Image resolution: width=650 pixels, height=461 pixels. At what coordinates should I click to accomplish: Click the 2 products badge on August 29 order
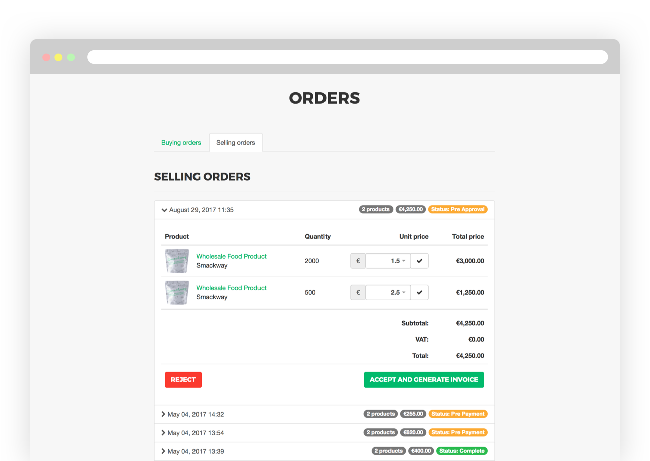(376, 209)
